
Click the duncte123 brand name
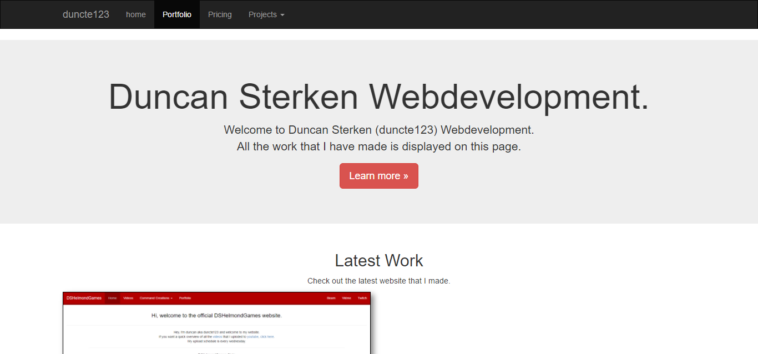coord(86,14)
